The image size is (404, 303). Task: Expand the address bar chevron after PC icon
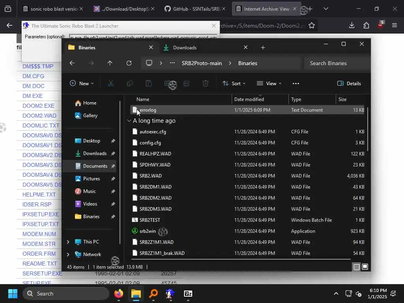pyautogui.click(x=161, y=63)
